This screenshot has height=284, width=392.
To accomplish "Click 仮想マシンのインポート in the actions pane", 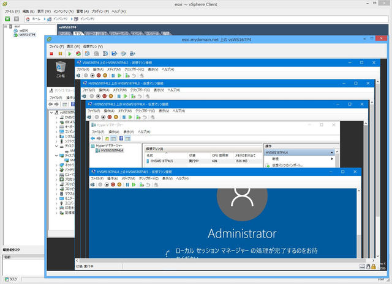I will tap(287, 165).
